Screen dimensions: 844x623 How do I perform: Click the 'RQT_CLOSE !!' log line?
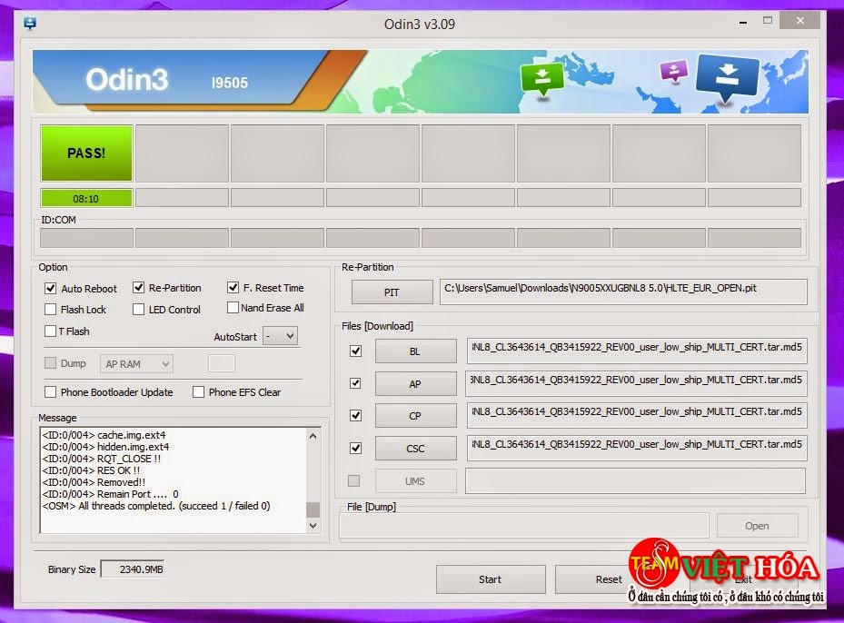(x=101, y=459)
